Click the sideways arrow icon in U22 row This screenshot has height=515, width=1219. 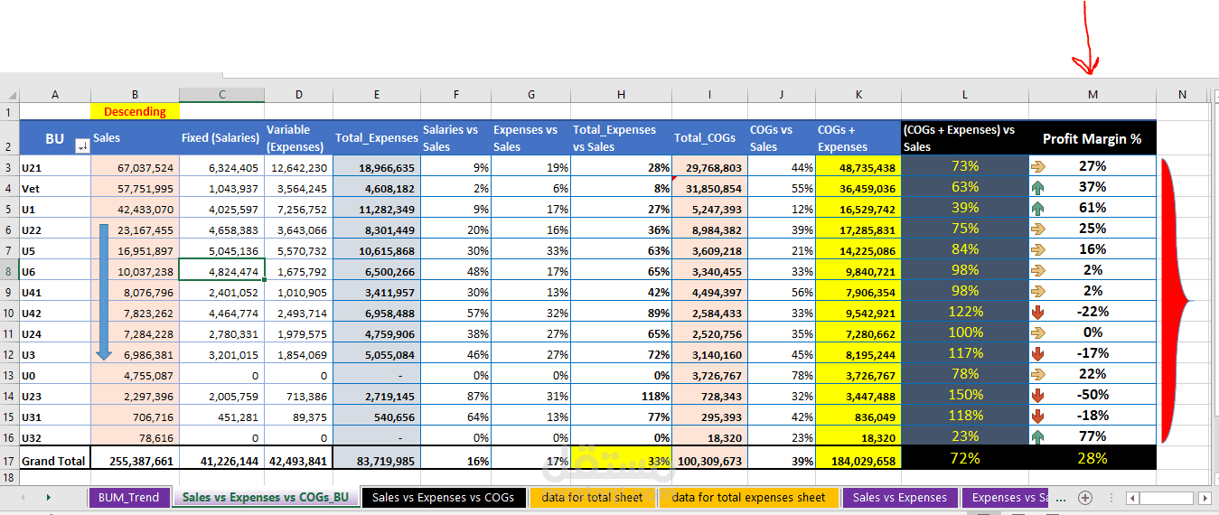(1037, 229)
